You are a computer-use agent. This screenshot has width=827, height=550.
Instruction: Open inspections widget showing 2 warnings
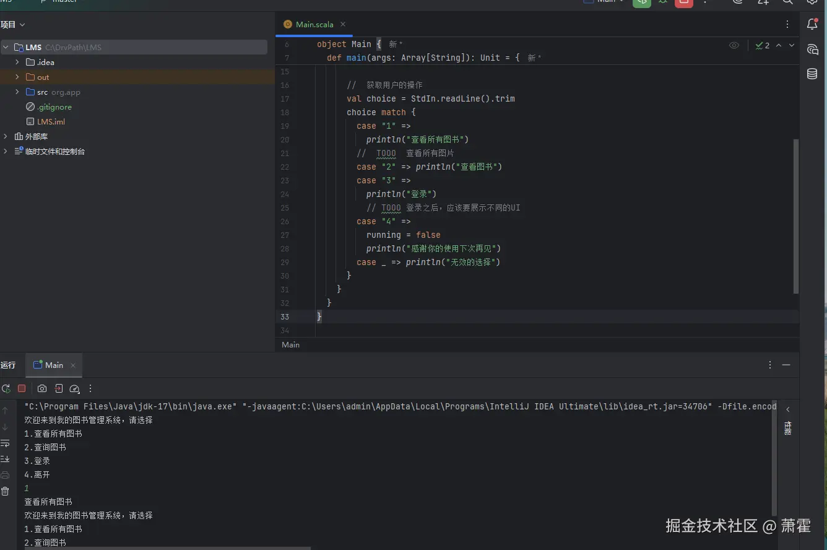tap(763, 45)
